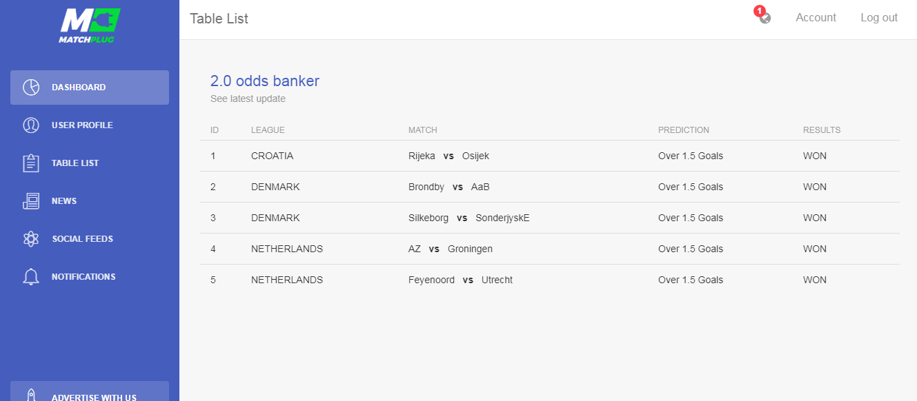917x401 pixels.
Task: Click the Table List page title
Action: 219,19
